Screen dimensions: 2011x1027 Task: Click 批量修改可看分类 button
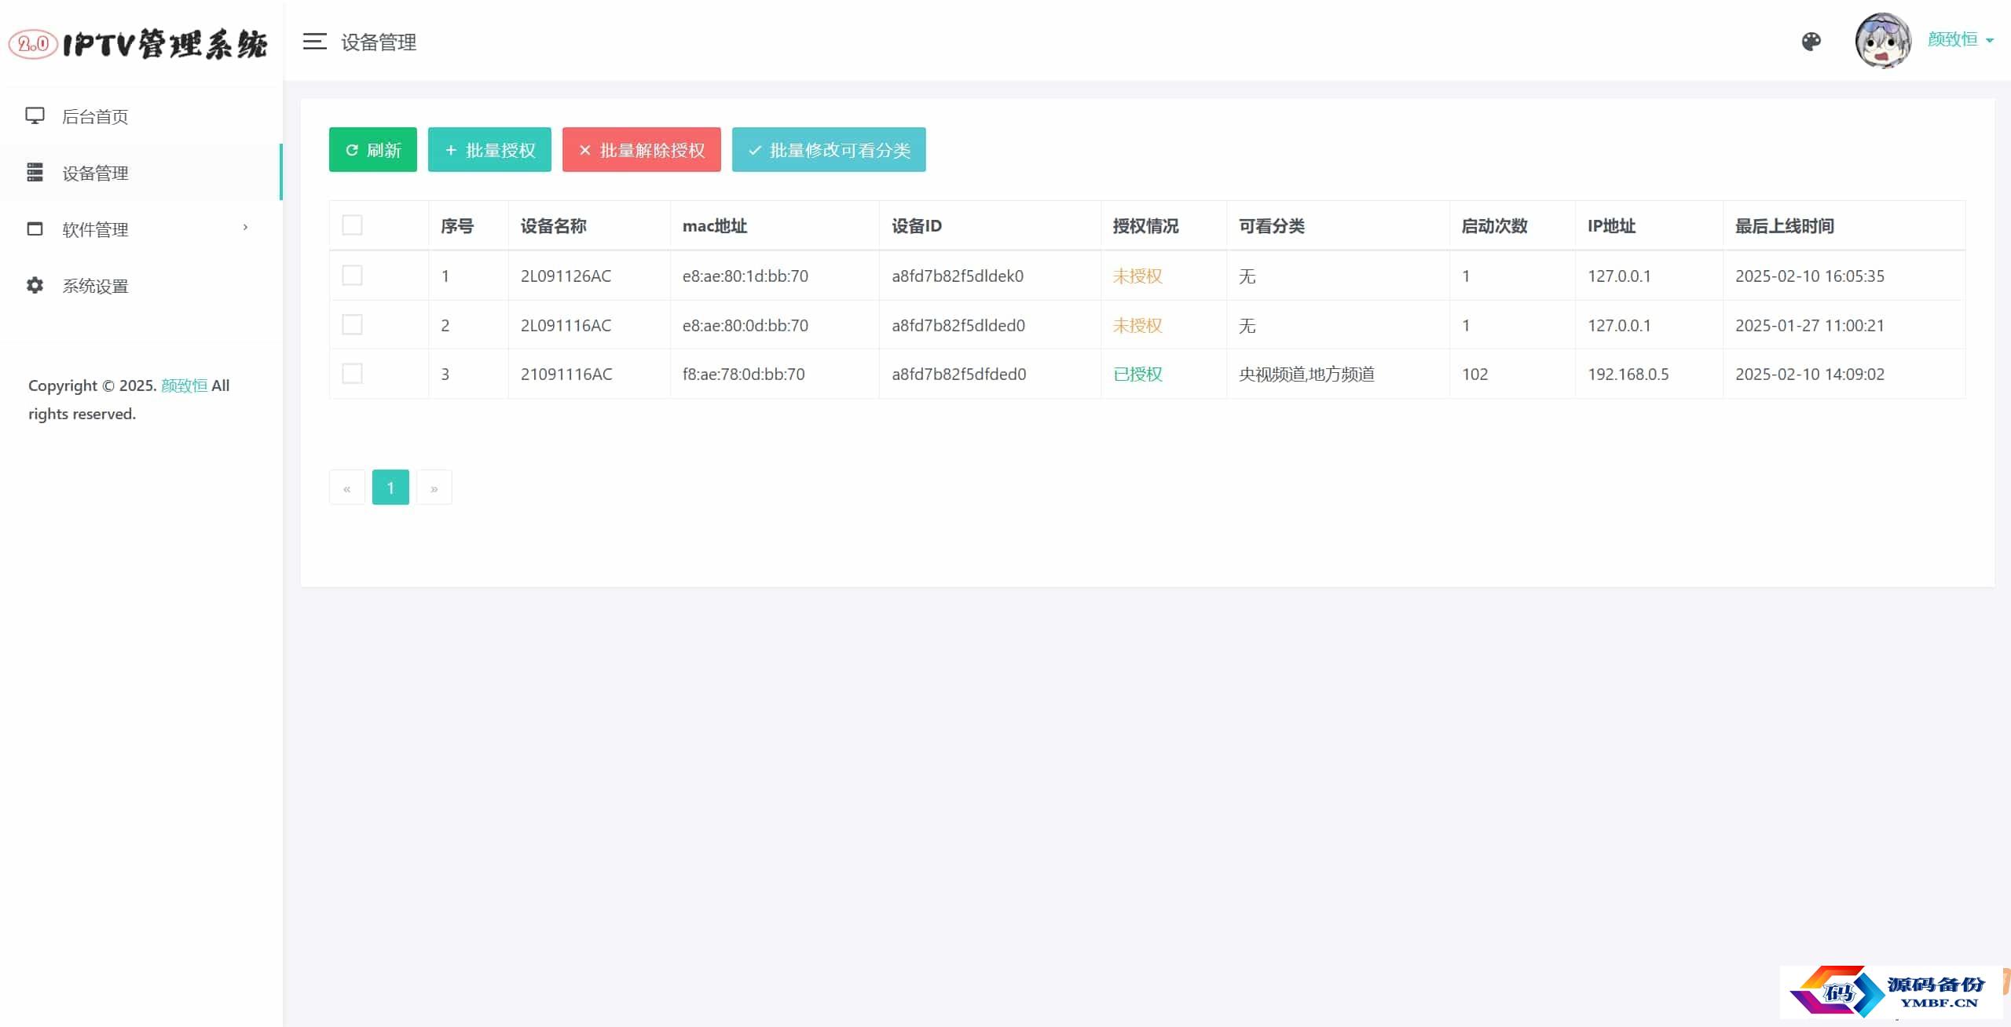click(829, 149)
